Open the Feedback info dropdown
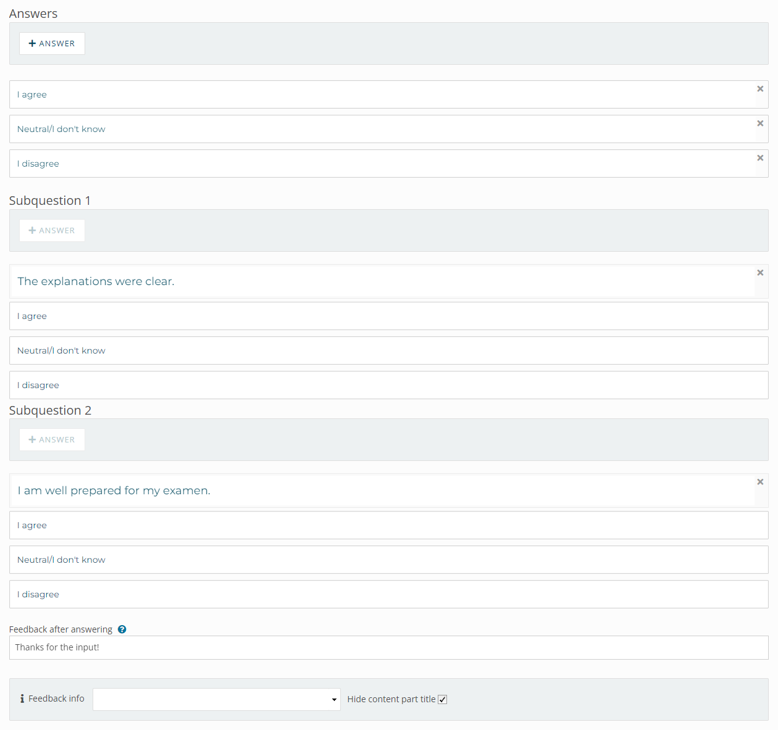Screen dimensions: 778x730 [217, 699]
